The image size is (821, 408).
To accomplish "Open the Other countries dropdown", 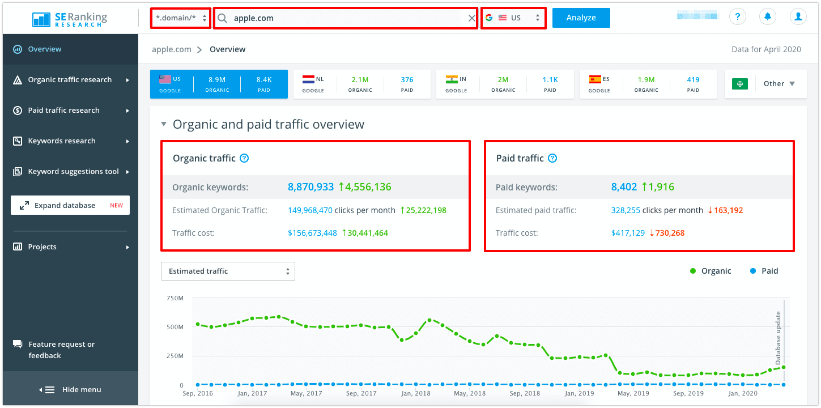I will coord(779,84).
